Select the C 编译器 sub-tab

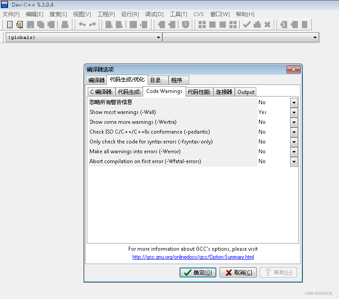point(102,92)
